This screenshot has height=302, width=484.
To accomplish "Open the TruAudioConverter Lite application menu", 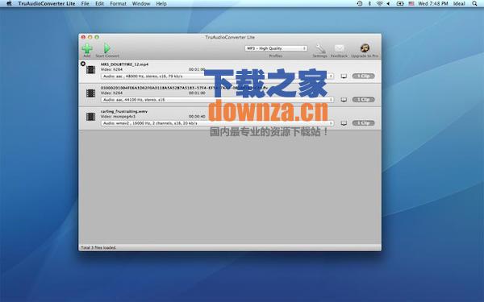I will click(x=47, y=4).
